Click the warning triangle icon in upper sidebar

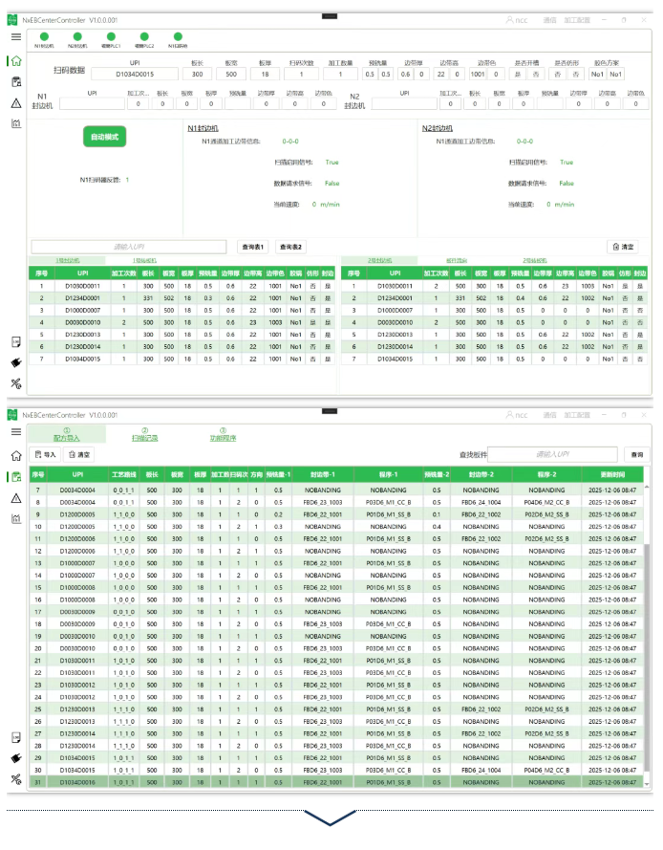coord(15,102)
